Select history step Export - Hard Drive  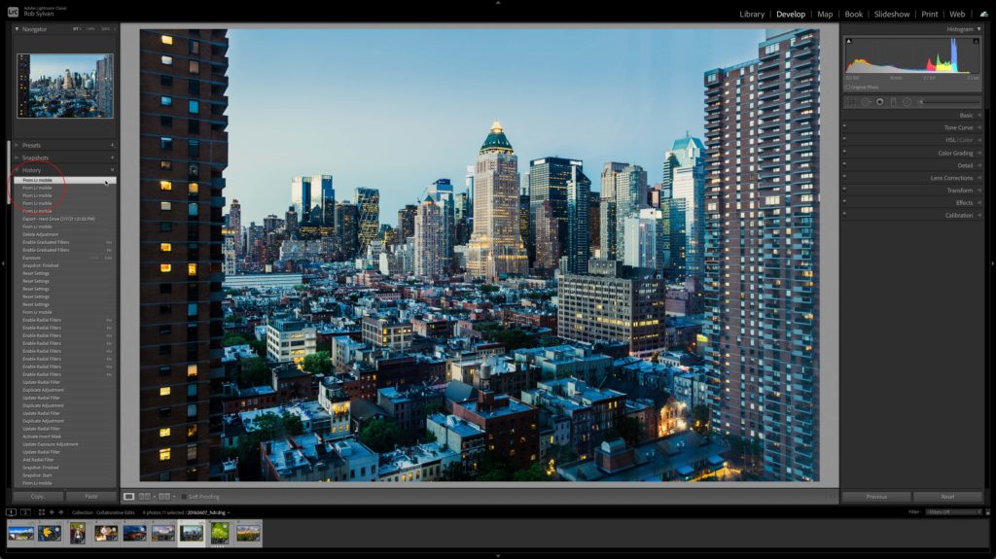click(x=58, y=219)
